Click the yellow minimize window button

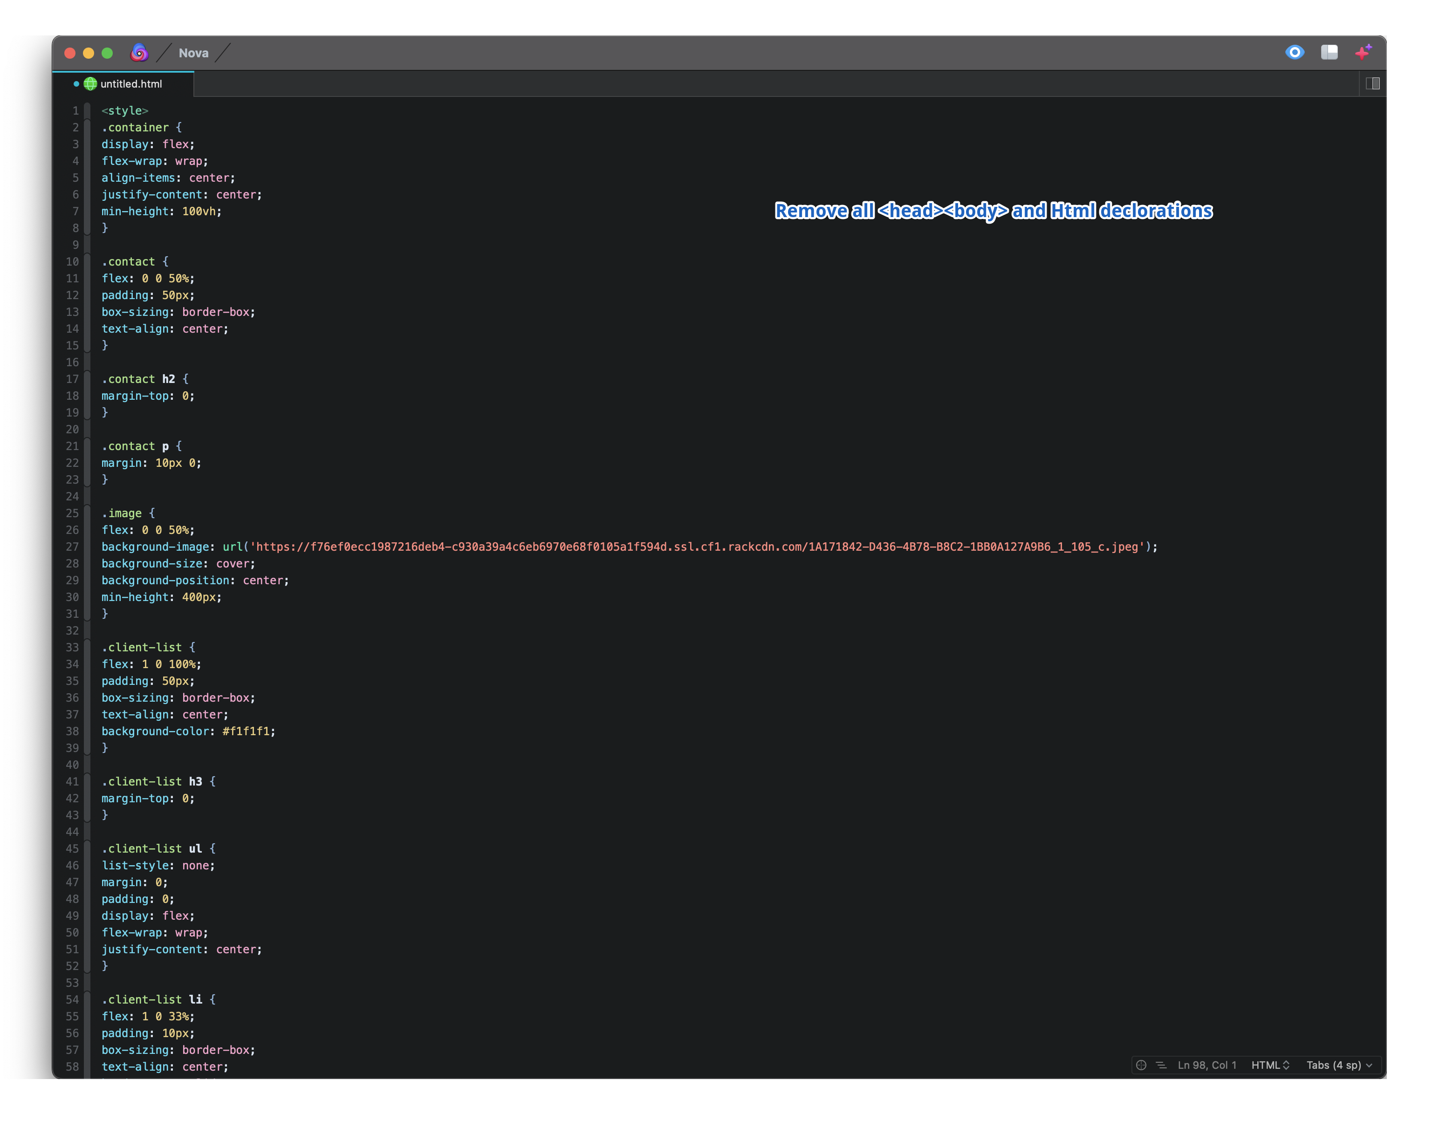pyautogui.click(x=88, y=53)
